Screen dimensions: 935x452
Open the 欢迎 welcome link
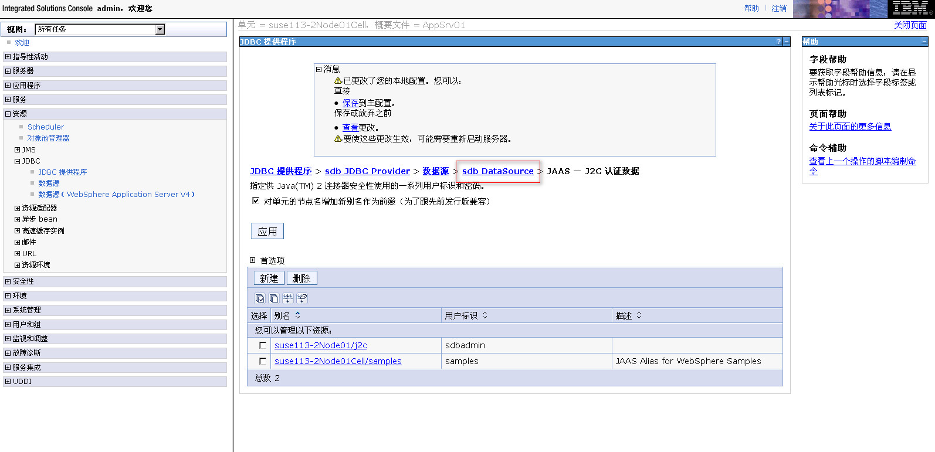tap(22, 43)
